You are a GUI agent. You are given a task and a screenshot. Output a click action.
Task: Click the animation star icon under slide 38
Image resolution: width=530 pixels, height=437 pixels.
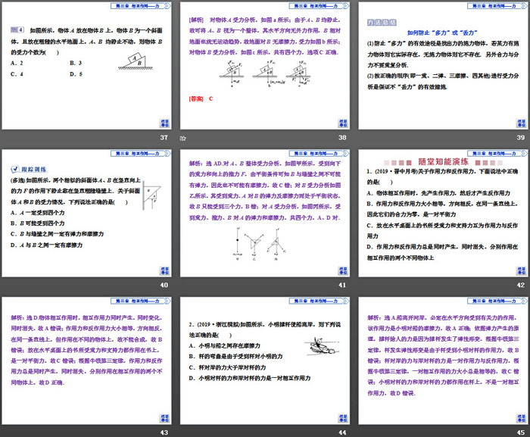[x=183, y=138]
